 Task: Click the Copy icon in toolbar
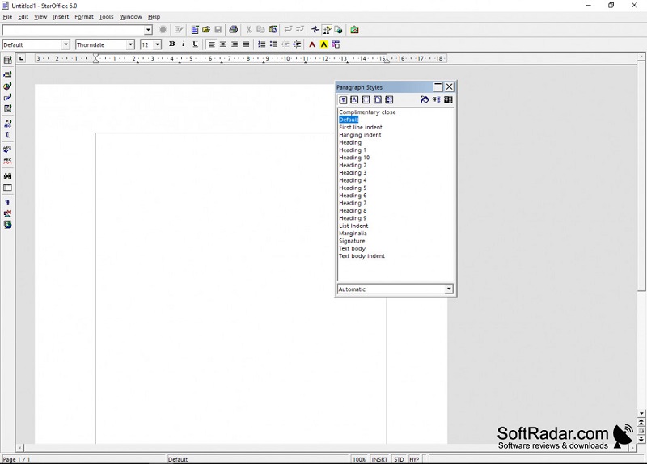click(x=260, y=30)
